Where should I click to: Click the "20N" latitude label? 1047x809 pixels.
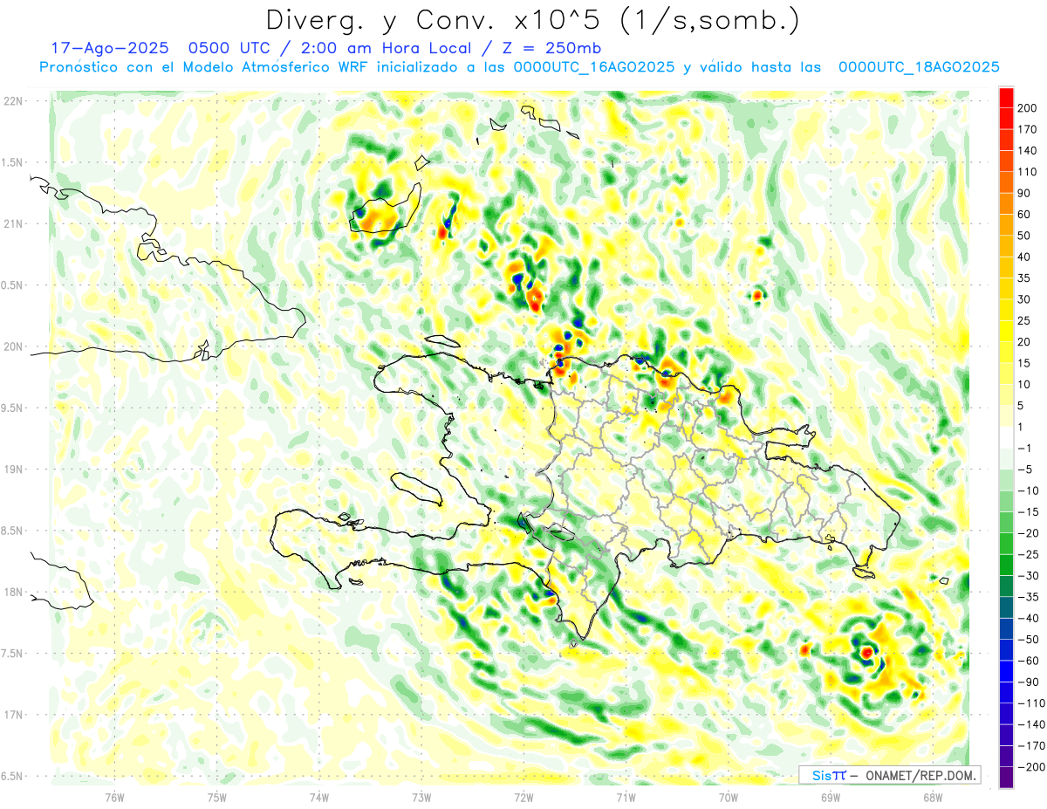[13, 346]
